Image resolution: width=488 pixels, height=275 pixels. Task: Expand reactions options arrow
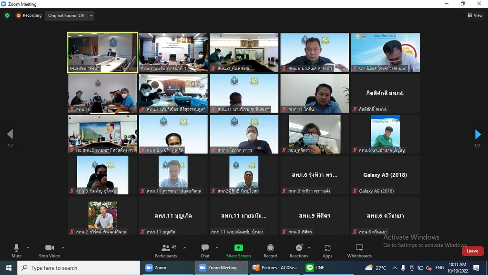pos(309,248)
